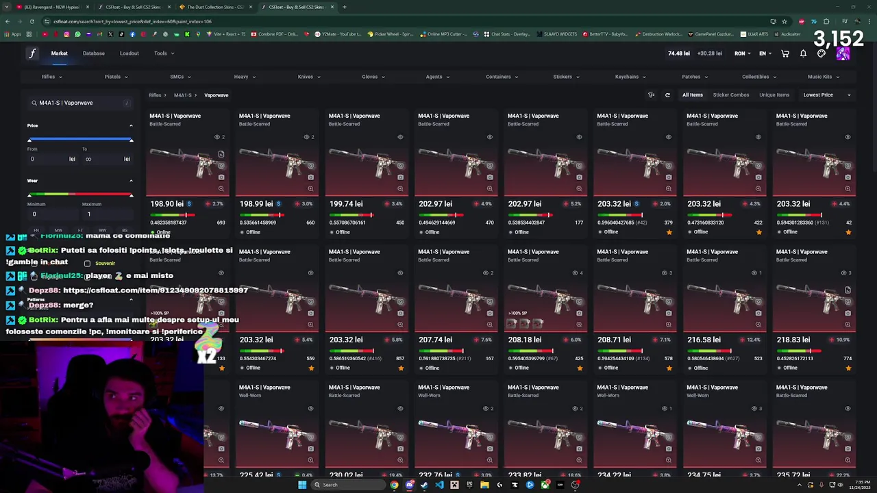This screenshot has width=877, height=493.
Task: Select the Sticker Combos tab
Action: (x=731, y=95)
